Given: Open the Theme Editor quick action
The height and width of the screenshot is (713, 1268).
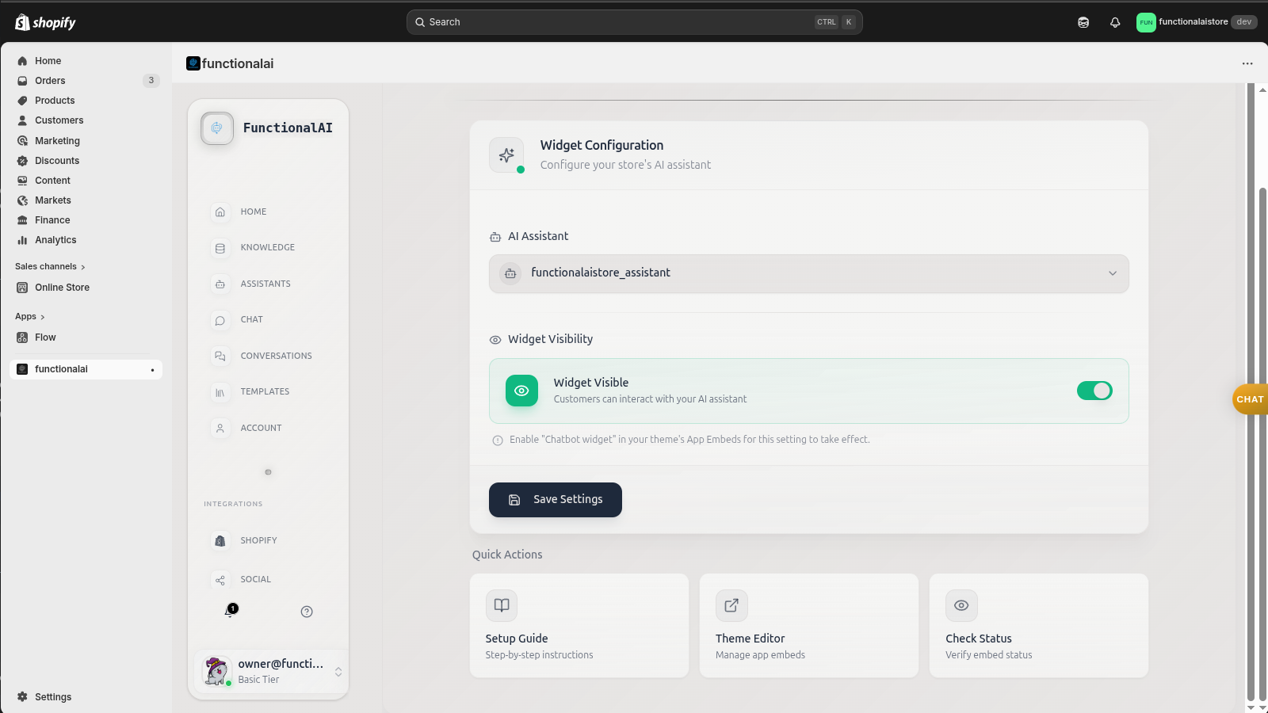Looking at the screenshot, I should (808, 625).
